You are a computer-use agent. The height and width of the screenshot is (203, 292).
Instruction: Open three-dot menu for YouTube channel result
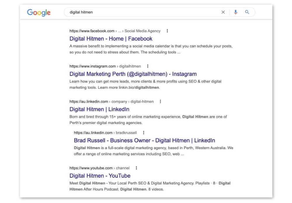[136, 168]
